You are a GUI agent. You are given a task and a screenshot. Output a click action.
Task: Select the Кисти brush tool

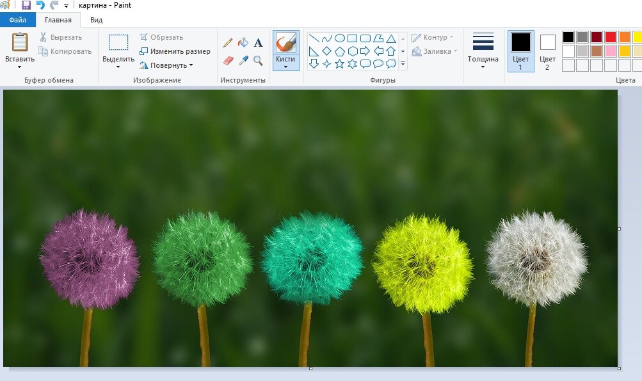tap(285, 43)
